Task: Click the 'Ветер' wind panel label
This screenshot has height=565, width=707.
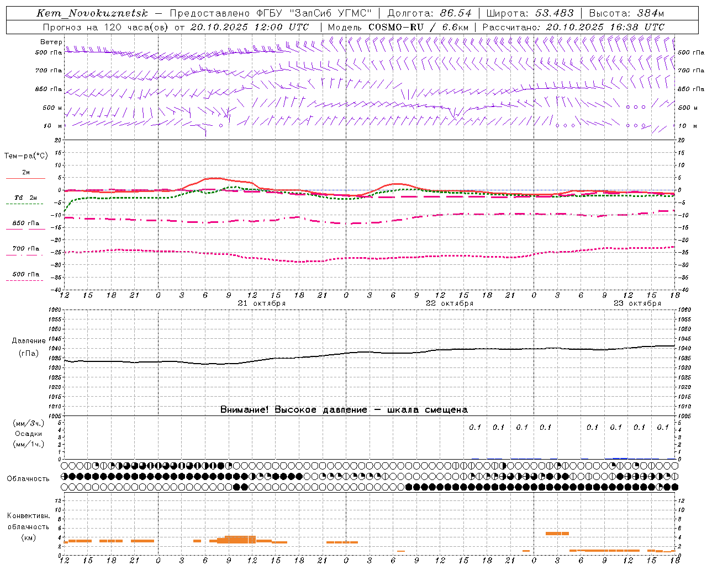Action: [x=51, y=42]
